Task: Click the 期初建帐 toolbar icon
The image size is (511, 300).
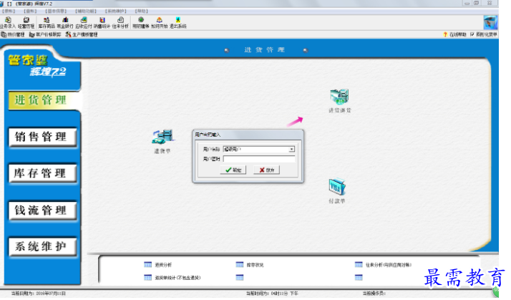Action: point(141,22)
